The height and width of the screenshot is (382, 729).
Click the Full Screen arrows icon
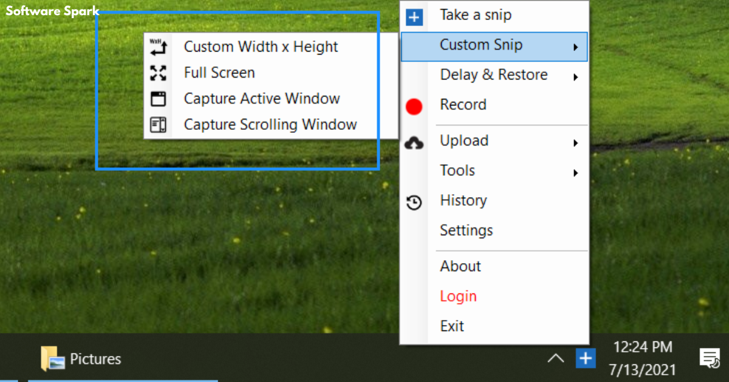coord(158,73)
